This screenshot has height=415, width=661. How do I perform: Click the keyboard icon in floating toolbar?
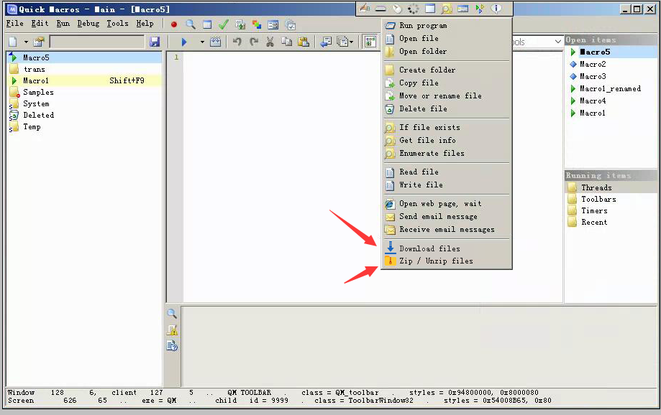coord(380,9)
